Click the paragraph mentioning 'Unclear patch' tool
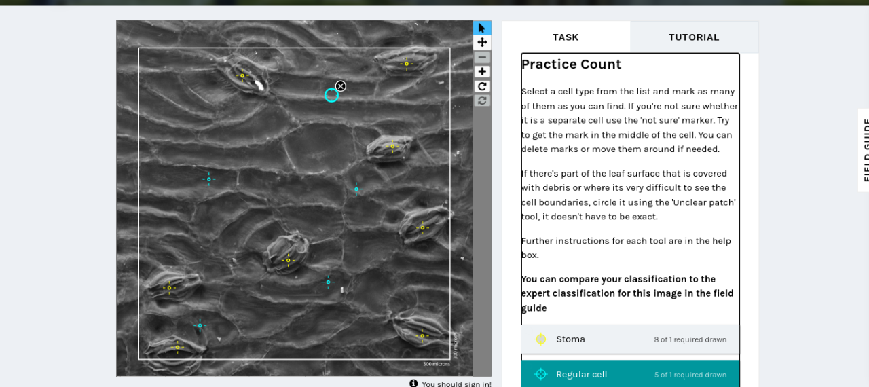The height and width of the screenshot is (387, 869). point(629,195)
